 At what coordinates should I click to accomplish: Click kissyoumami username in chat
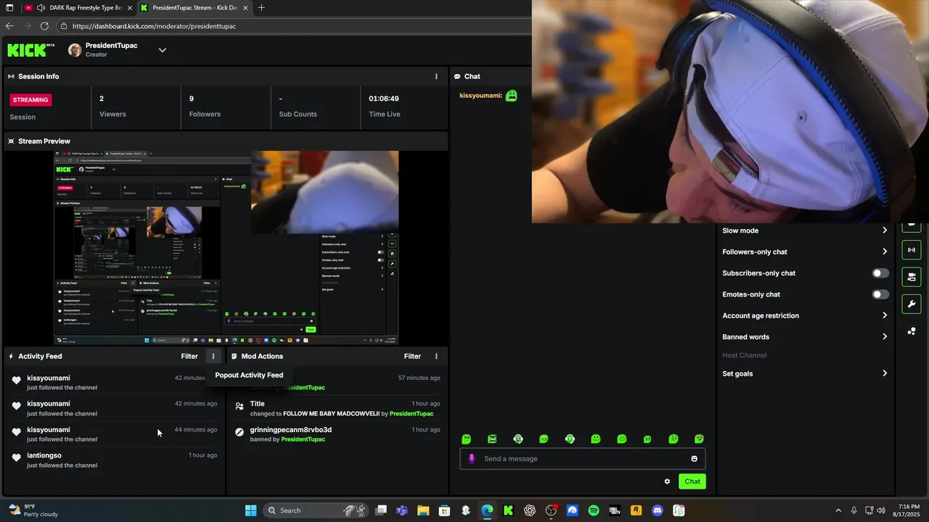(x=480, y=96)
